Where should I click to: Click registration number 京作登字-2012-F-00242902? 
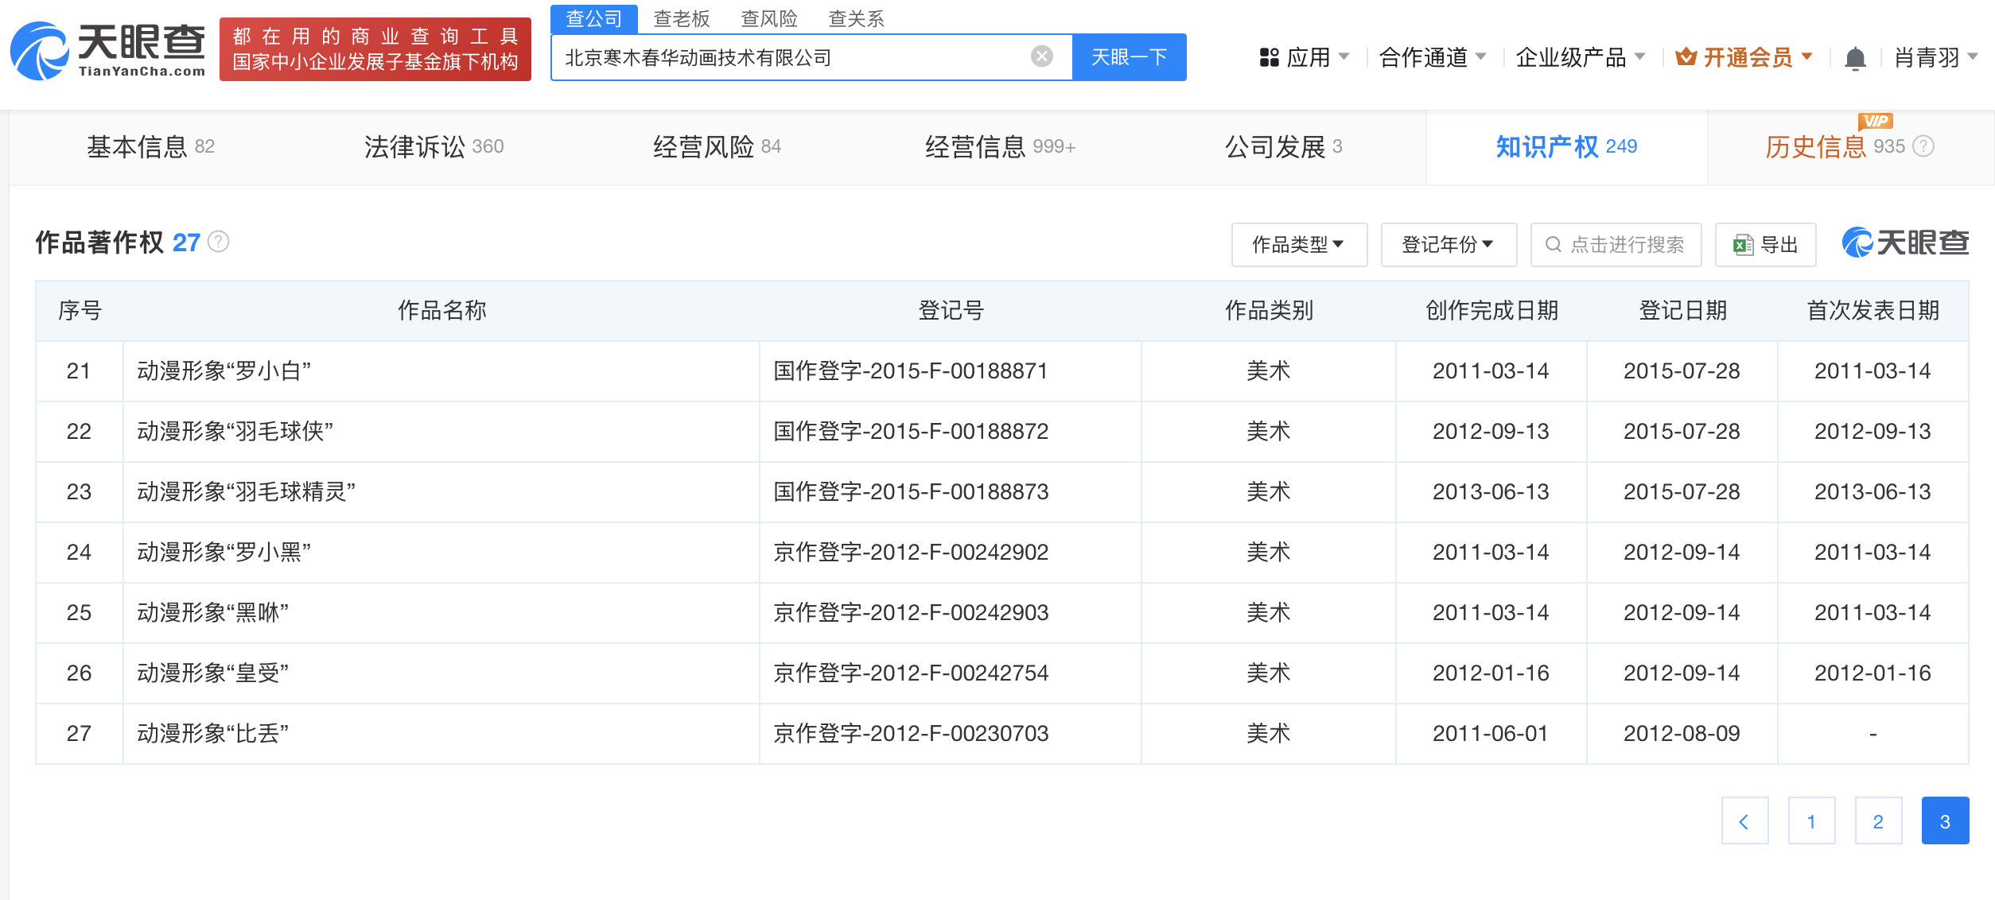tap(911, 553)
